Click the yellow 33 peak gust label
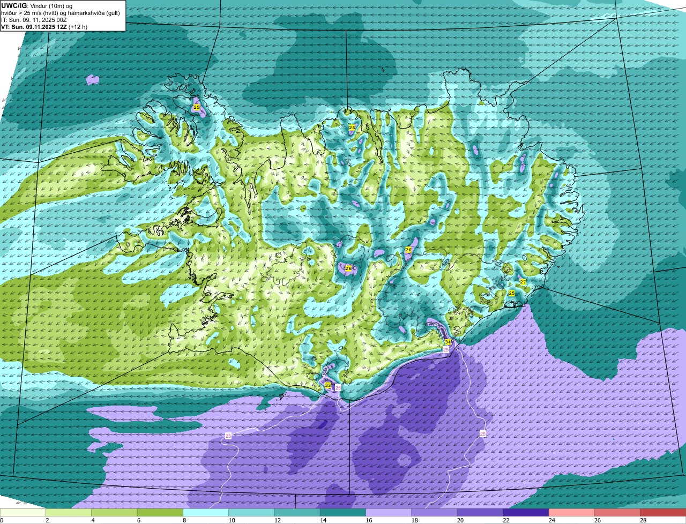Screen dimensions: 686x524 coord(328,385)
